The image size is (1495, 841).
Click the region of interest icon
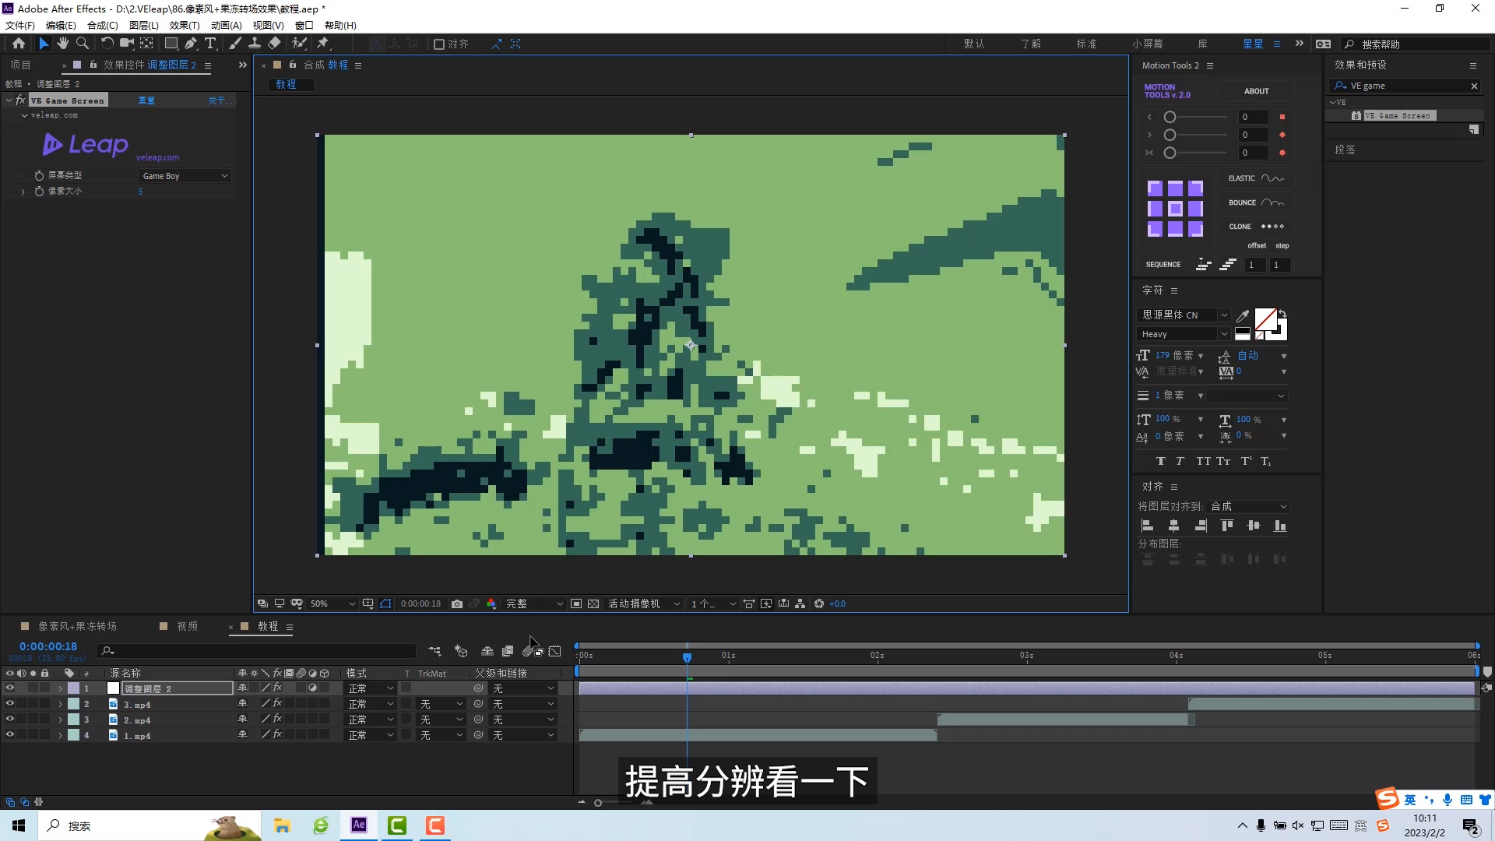click(576, 603)
